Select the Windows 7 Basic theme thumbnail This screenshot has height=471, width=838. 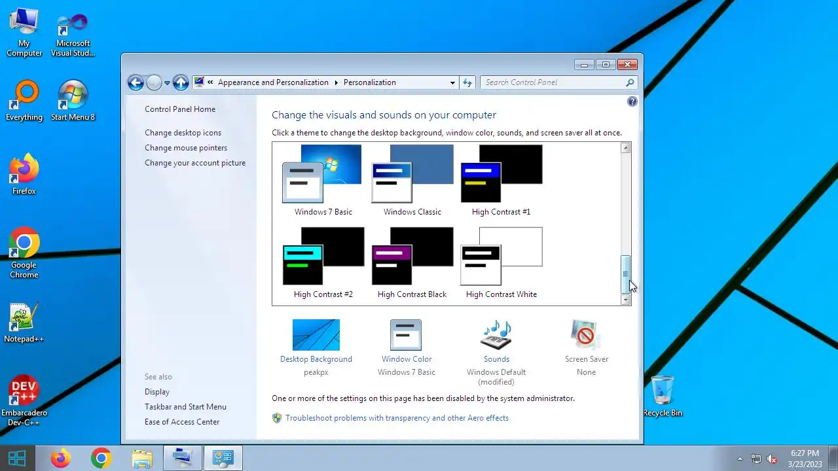[x=322, y=174]
